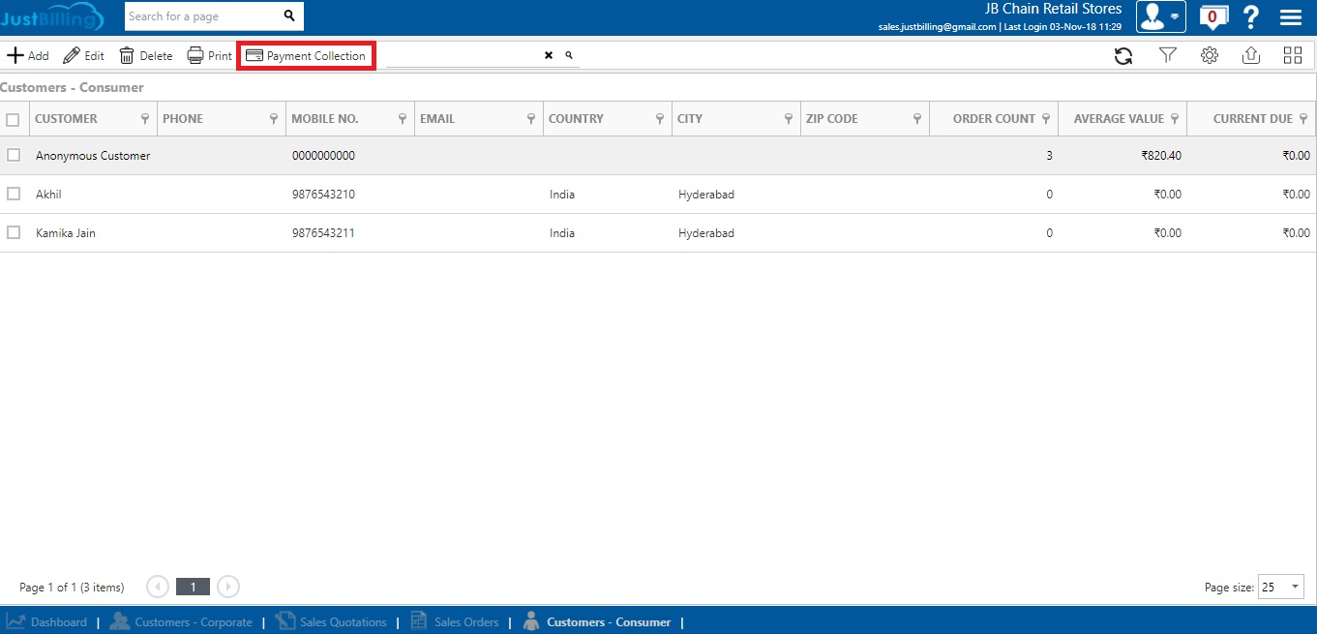Open the MOBILE NO. column filter icon

click(403, 119)
